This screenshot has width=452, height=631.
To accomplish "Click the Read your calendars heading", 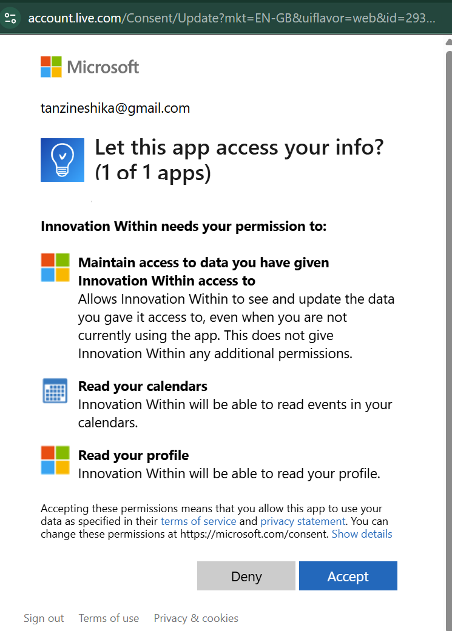I will coord(143,386).
